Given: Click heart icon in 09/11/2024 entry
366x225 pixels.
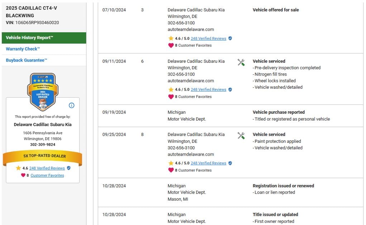Looking at the screenshot, I should (x=171, y=97).
